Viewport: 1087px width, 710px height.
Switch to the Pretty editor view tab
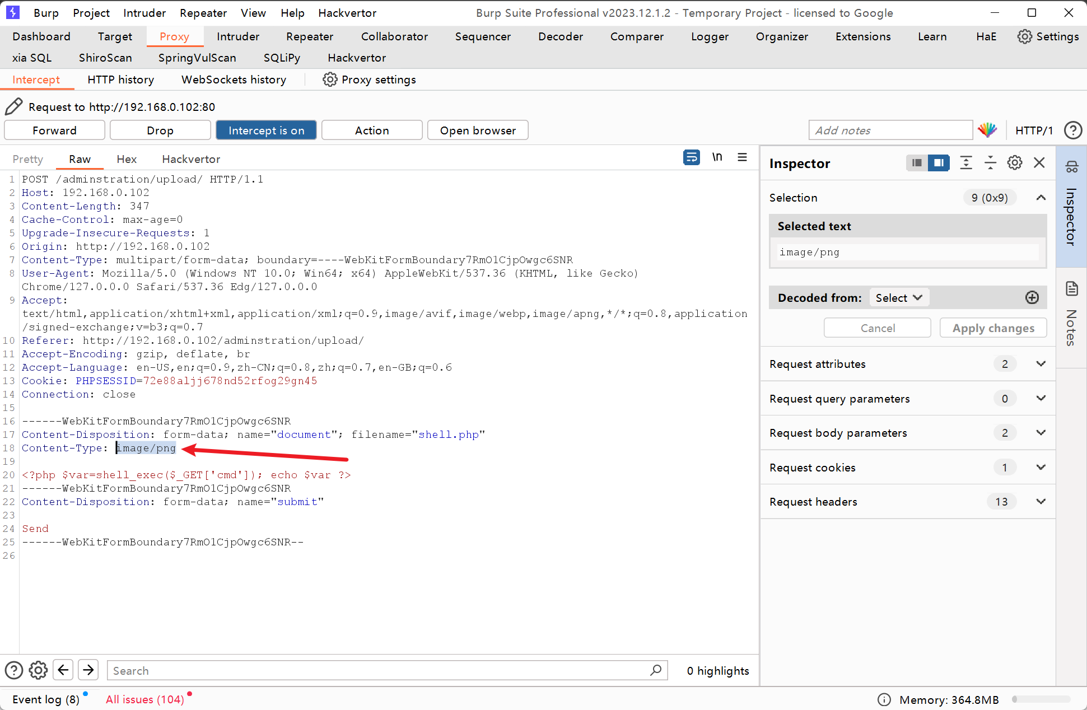pyautogui.click(x=27, y=159)
